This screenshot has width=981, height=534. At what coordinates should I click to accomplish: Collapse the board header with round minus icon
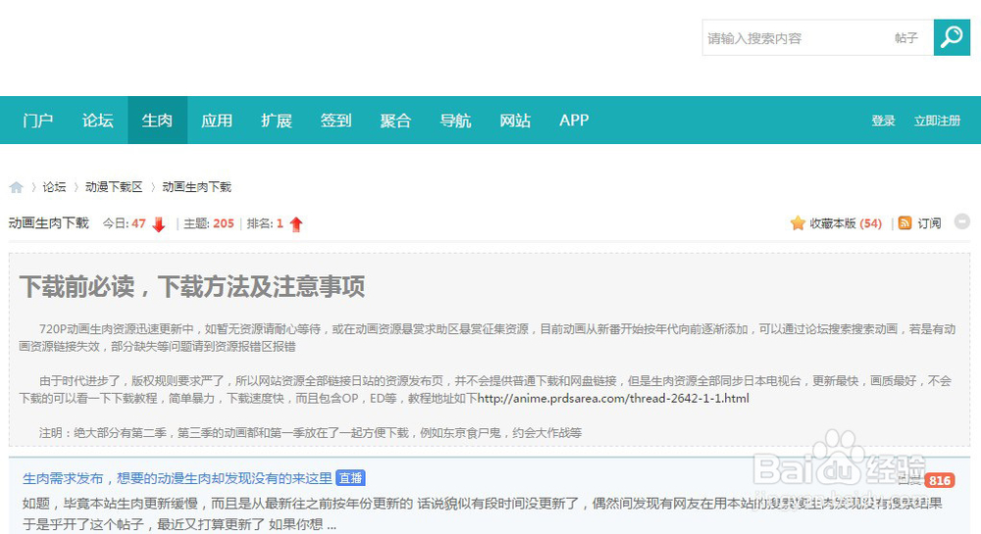(962, 221)
